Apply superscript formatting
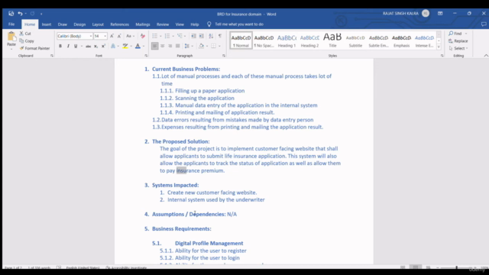 point(103,46)
